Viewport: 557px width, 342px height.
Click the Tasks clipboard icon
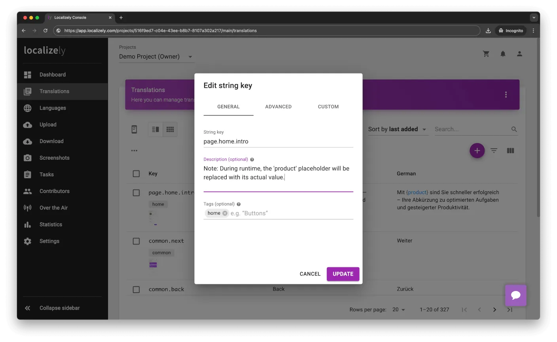pyautogui.click(x=27, y=174)
